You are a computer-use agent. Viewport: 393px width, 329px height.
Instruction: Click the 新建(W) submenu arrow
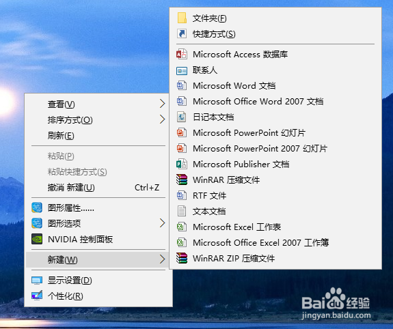click(163, 259)
